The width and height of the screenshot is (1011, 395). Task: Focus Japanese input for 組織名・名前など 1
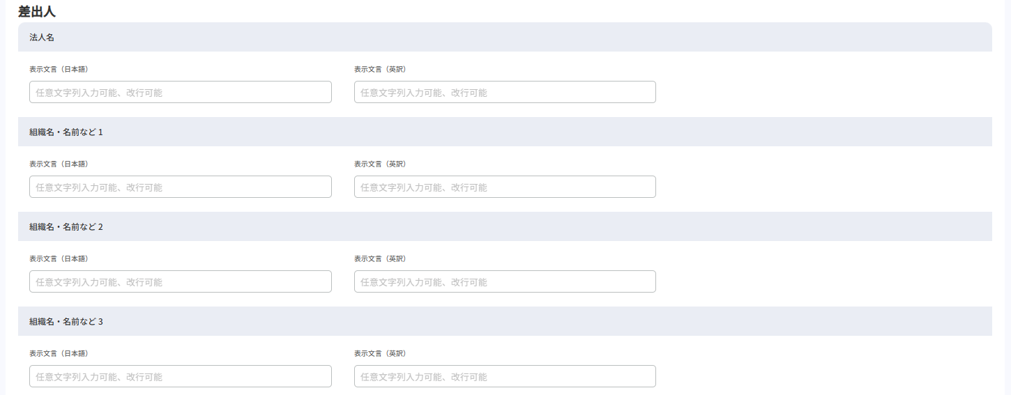[180, 187]
